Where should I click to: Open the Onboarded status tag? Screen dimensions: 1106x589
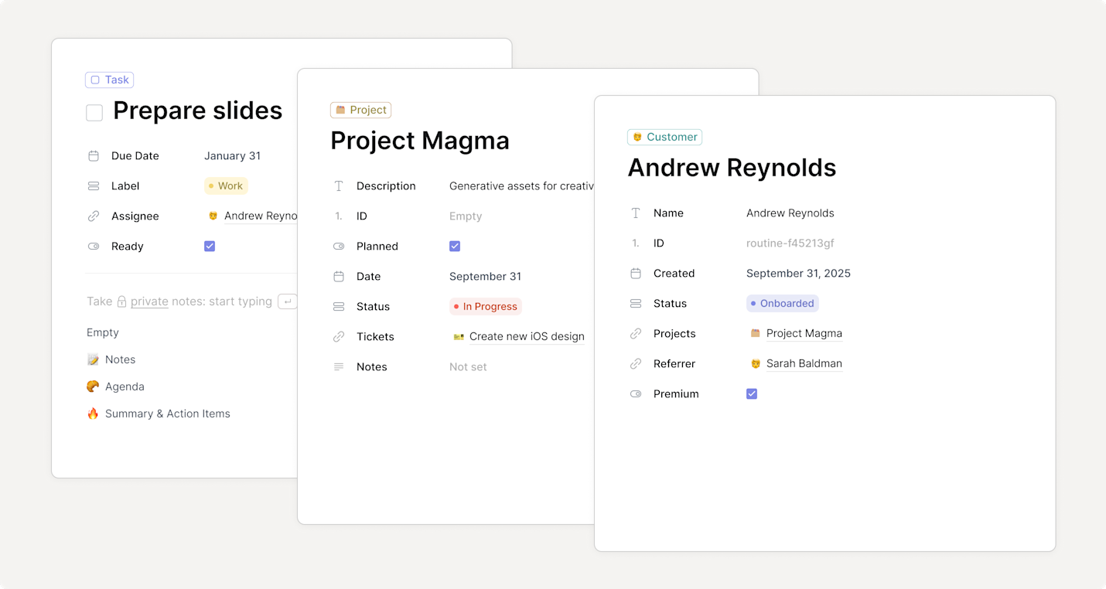[x=783, y=304]
